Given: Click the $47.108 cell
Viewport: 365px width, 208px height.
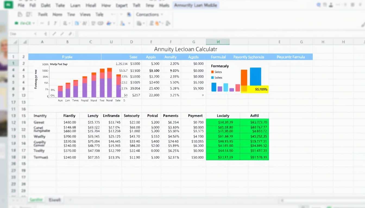Looking at the screenshot, I should [x=94, y=151].
